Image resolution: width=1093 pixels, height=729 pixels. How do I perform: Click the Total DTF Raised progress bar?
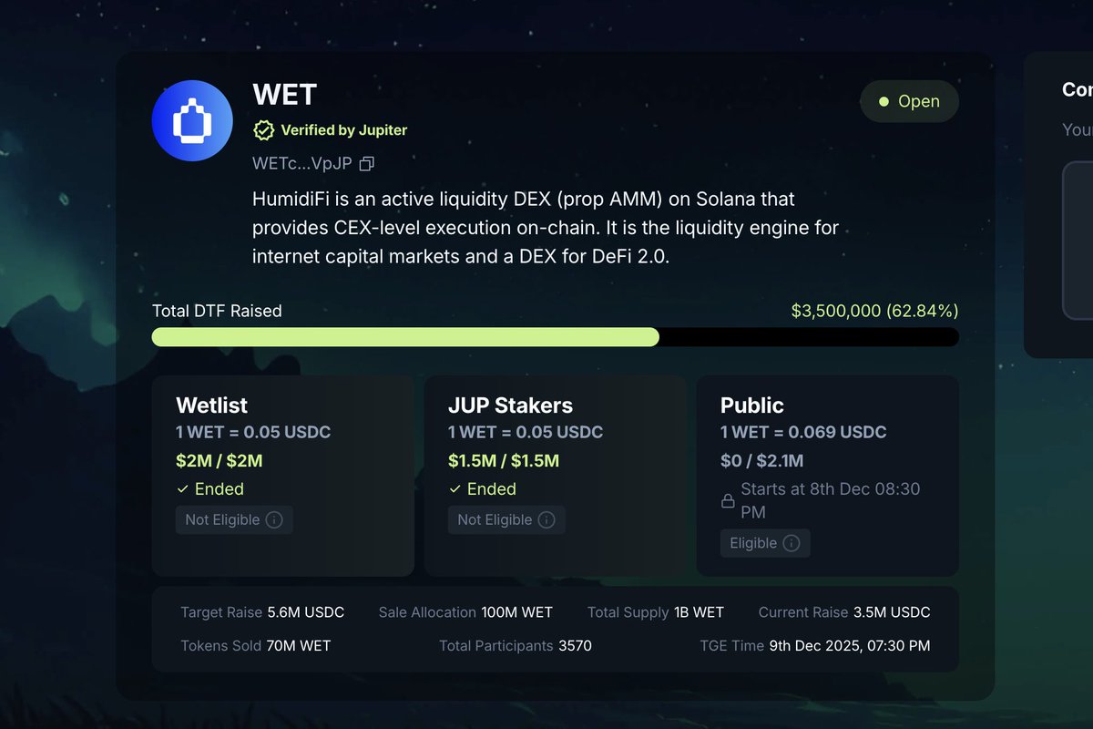(x=556, y=337)
